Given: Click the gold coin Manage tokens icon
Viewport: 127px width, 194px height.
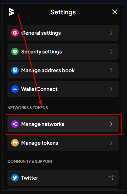Looking at the screenshot, I should coord(15,143).
